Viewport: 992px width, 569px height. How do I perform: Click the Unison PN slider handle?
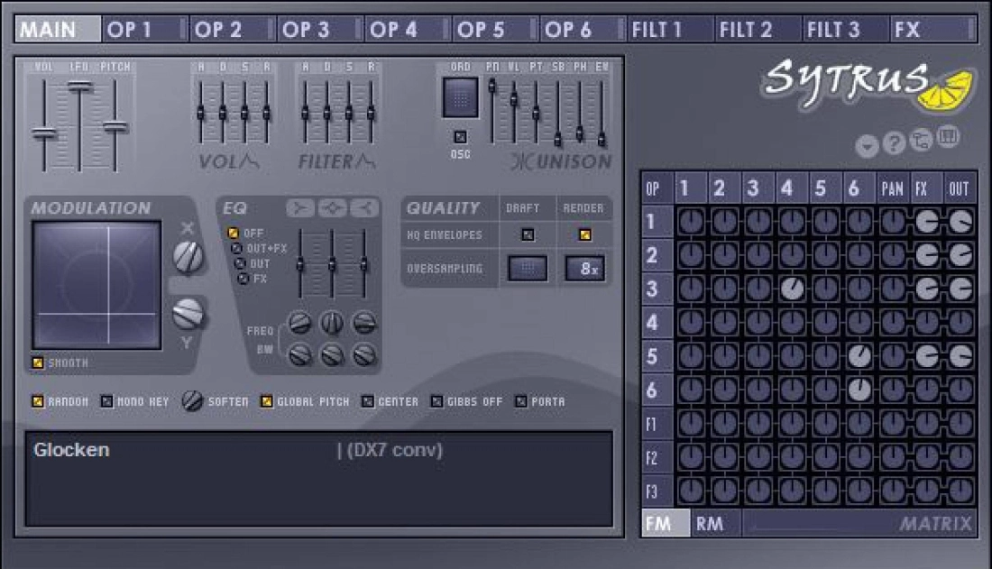[x=492, y=86]
